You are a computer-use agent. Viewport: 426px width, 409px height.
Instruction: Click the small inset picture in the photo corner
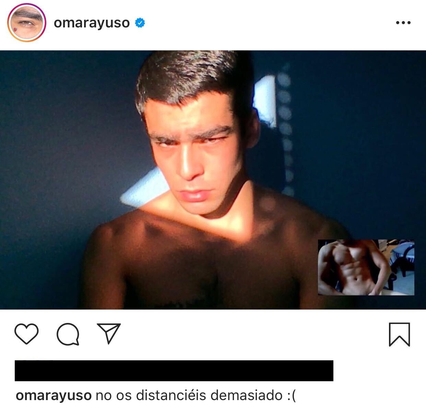pyautogui.click(x=366, y=267)
